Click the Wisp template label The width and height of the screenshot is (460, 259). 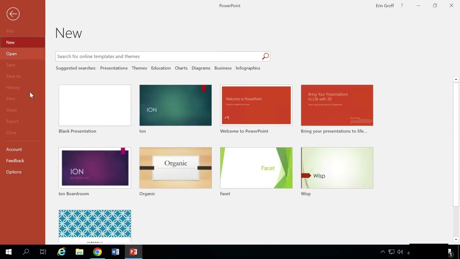pos(306,194)
